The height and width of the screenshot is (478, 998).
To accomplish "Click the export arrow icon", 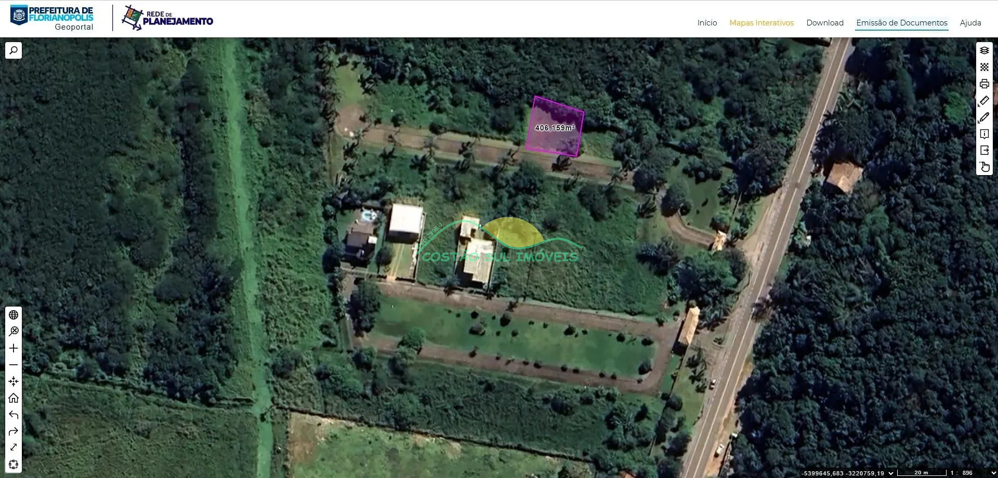I will (x=984, y=150).
